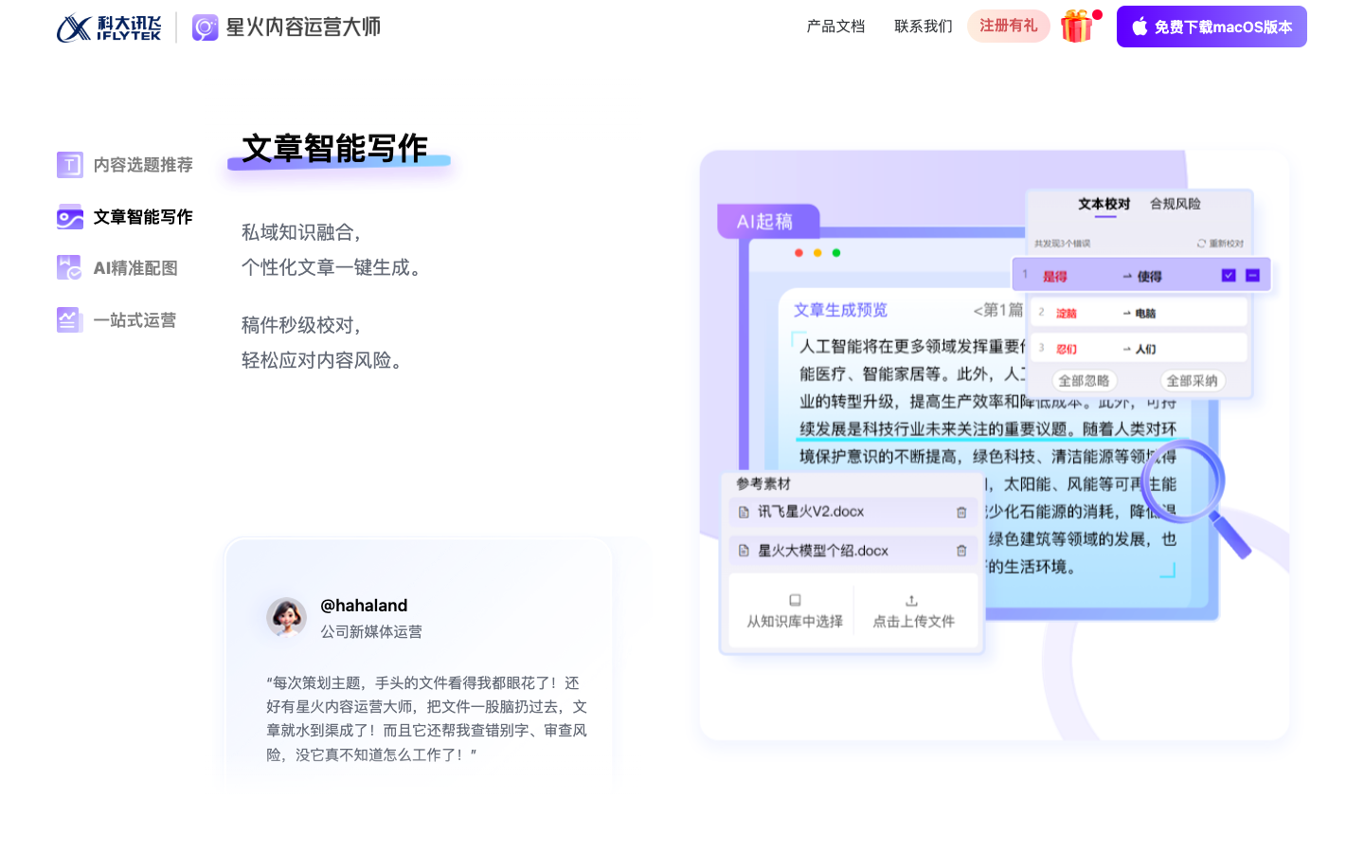Image resolution: width=1364 pixels, height=853 pixels.
Task: Select 内容选题推荐 feature tab
Action: [125, 165]
